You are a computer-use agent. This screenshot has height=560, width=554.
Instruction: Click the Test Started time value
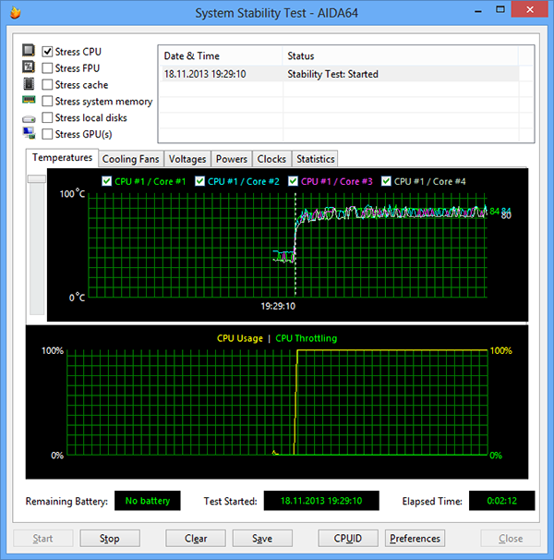pyautogui.click(x=321, y=501)
